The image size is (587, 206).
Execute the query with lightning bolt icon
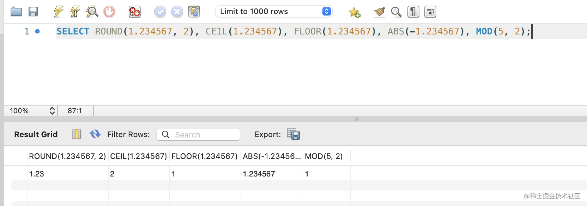pos(58,12)
